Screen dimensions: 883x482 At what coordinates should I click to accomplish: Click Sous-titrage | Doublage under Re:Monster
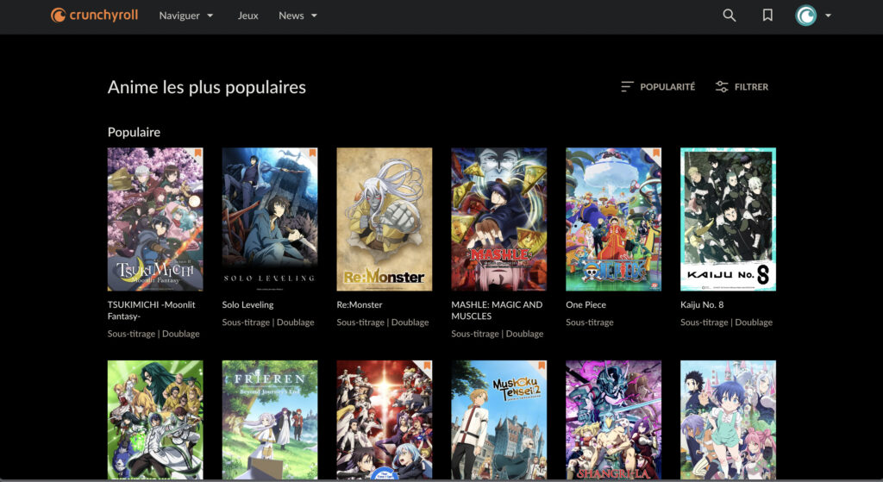pyautogui.click(x=383, y=322)
